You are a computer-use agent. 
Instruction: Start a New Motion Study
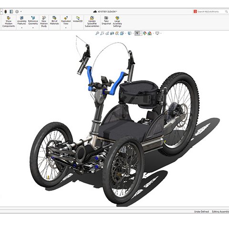click(44, 22)
